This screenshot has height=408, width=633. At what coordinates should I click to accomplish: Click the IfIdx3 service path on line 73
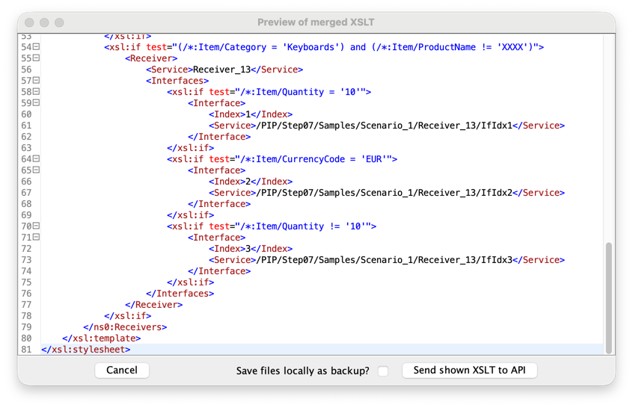click(385, 260)
